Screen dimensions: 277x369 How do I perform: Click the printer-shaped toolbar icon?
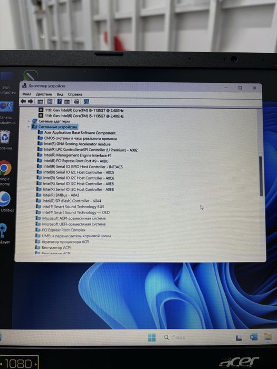point(77,101)
